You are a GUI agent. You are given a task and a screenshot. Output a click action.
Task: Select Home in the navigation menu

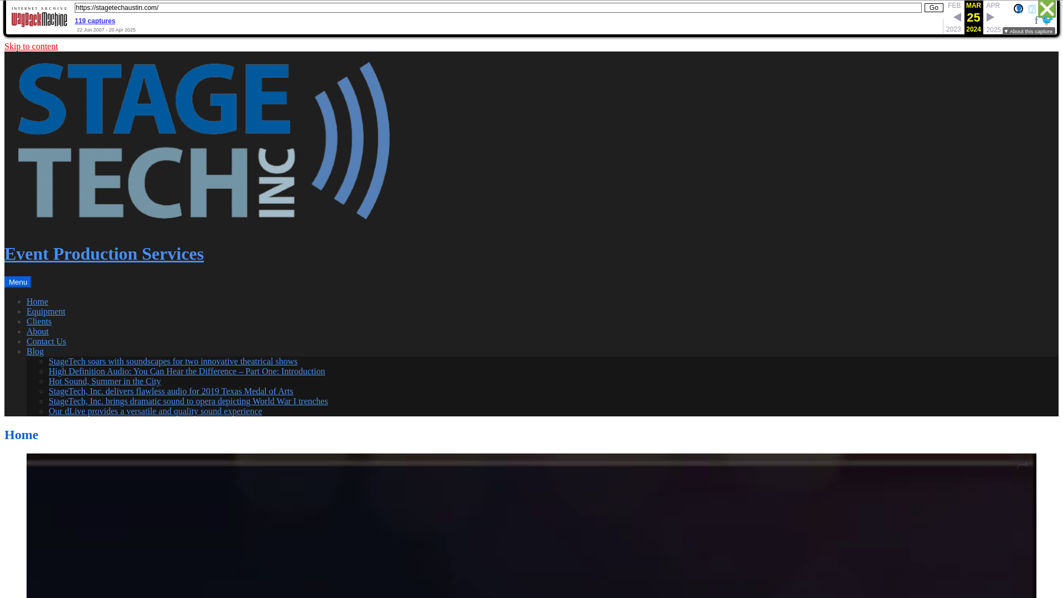[37, 302]
